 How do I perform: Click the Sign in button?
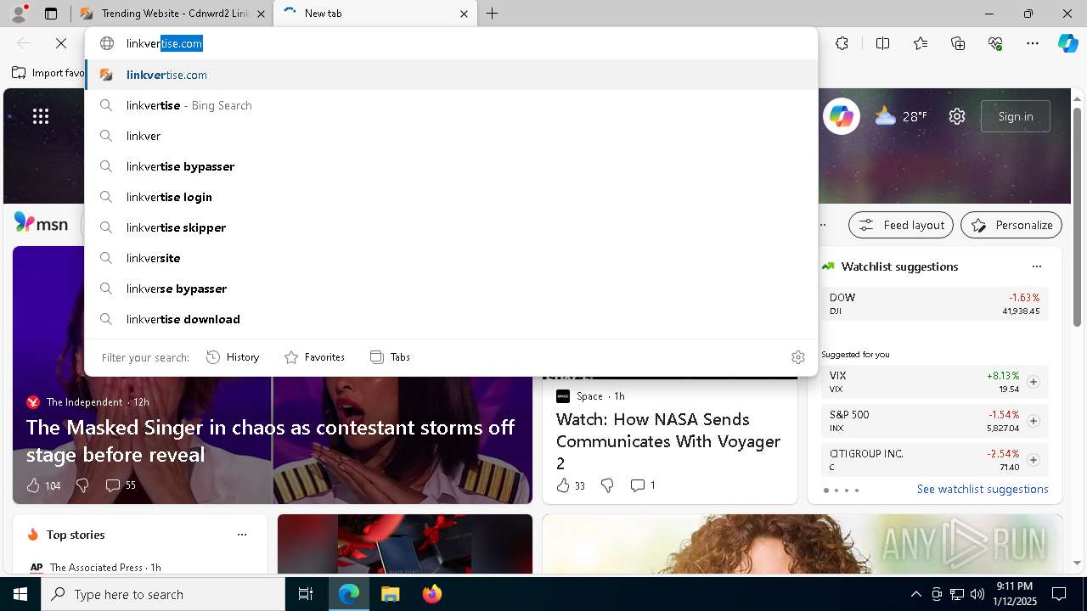1016,116
